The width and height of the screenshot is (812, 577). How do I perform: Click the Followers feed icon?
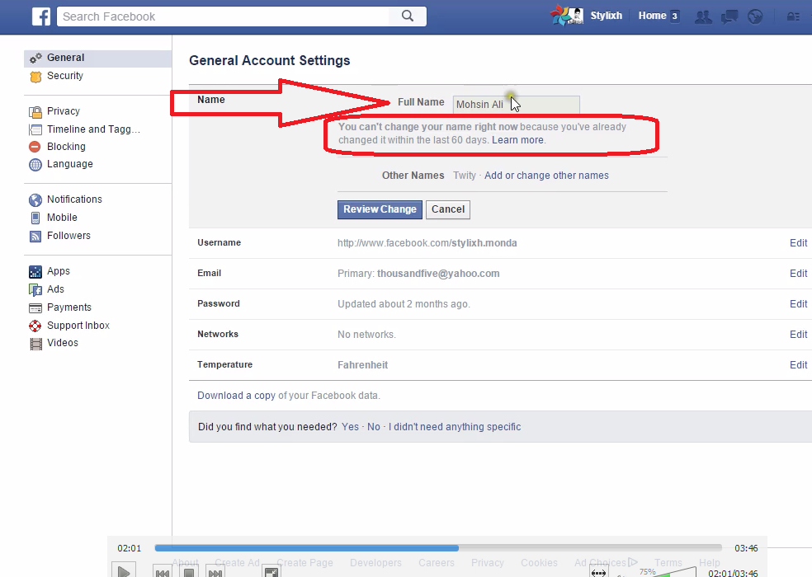[35, 237]
